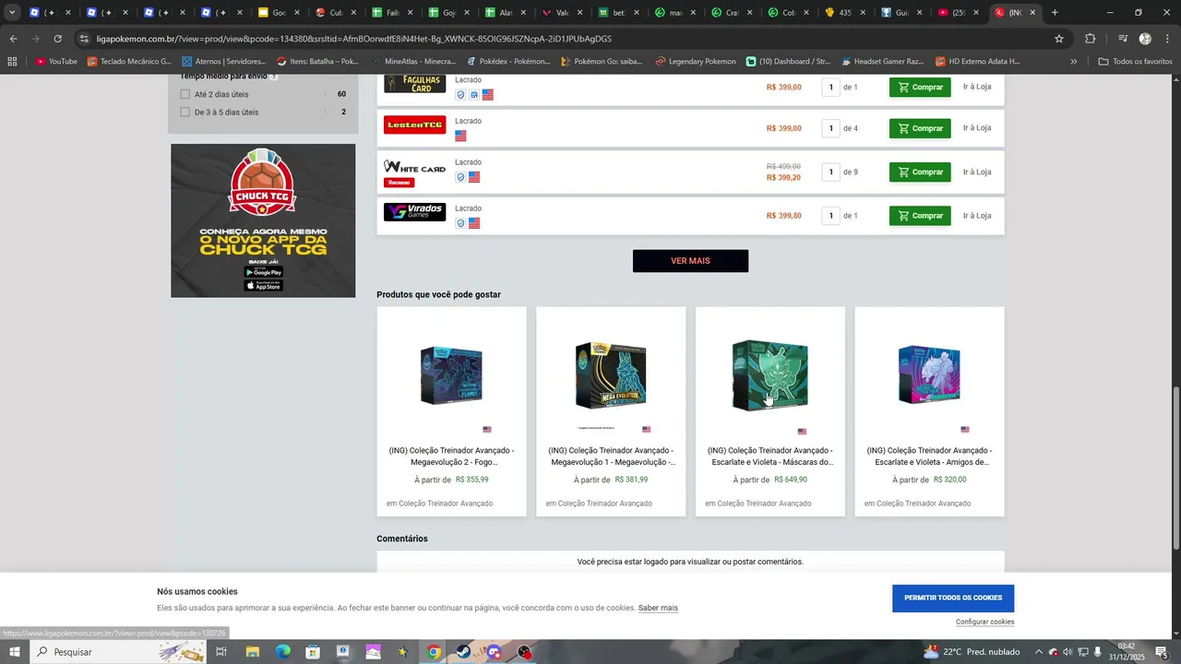Open the Chrome three-dot menu
This screenshot has width=1181, height=664.
(1167, 39)
